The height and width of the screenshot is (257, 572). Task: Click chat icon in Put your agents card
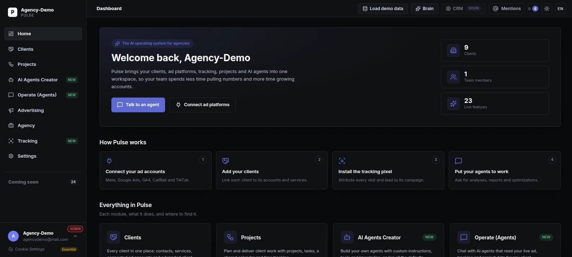click(458, 161)
